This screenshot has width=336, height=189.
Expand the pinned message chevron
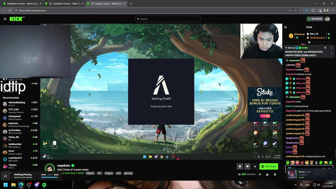[x=331, y=53]
